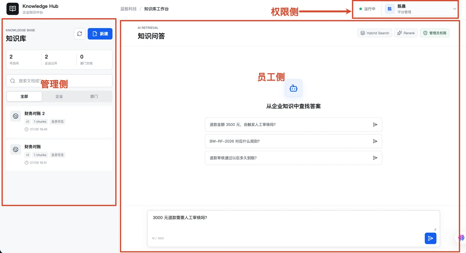Toggle Hybrid Search option
This screenshot has width=466, height=253.
[x=375, y=33]
